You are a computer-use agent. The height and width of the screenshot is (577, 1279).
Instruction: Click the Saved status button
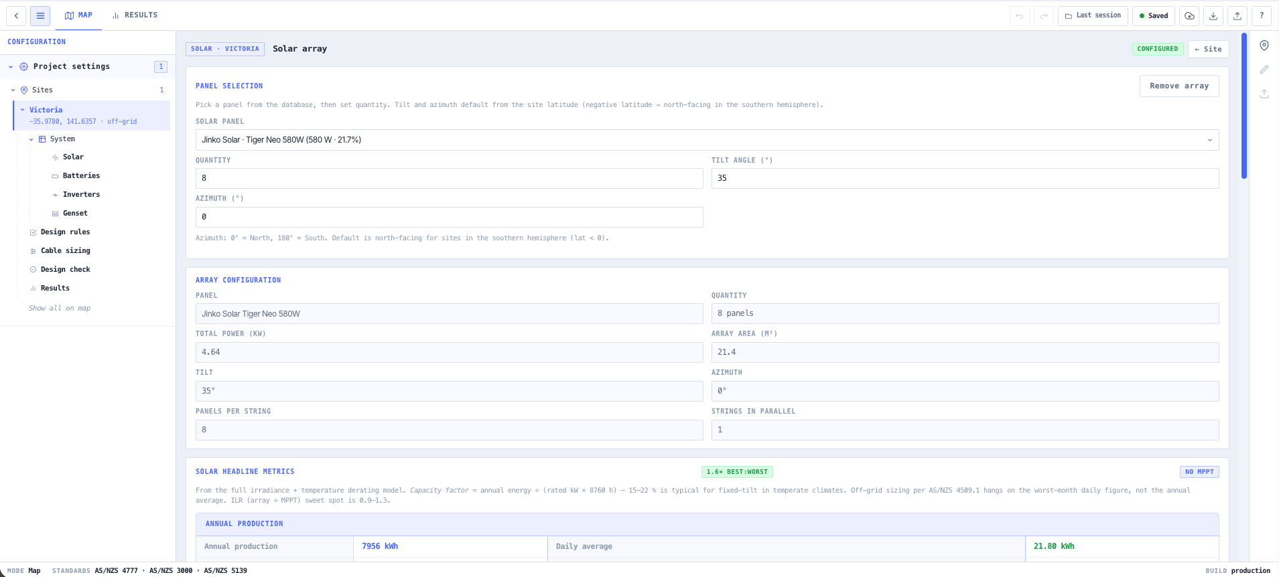click(1153, 15)
